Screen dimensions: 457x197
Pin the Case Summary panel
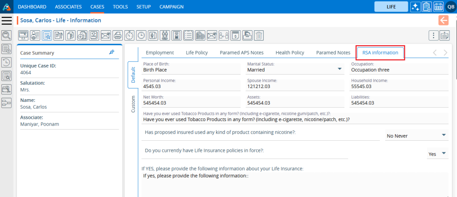[112, 52]
